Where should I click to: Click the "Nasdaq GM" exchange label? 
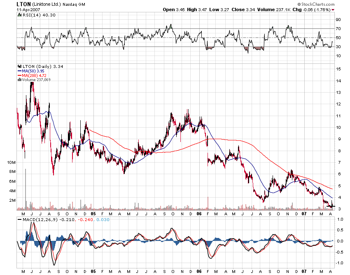[x=74, y=5]
